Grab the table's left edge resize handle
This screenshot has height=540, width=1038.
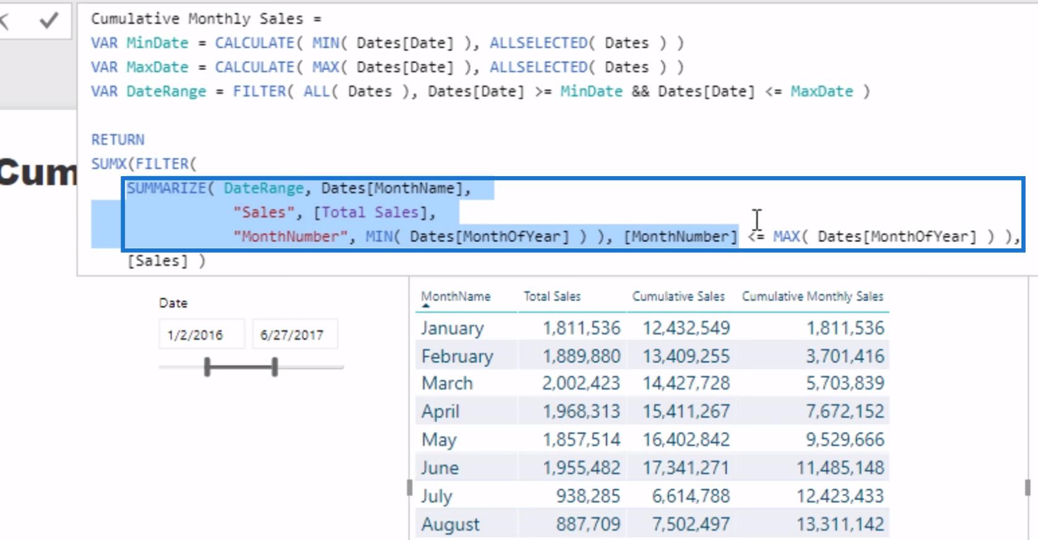click(x=409, y=487)
